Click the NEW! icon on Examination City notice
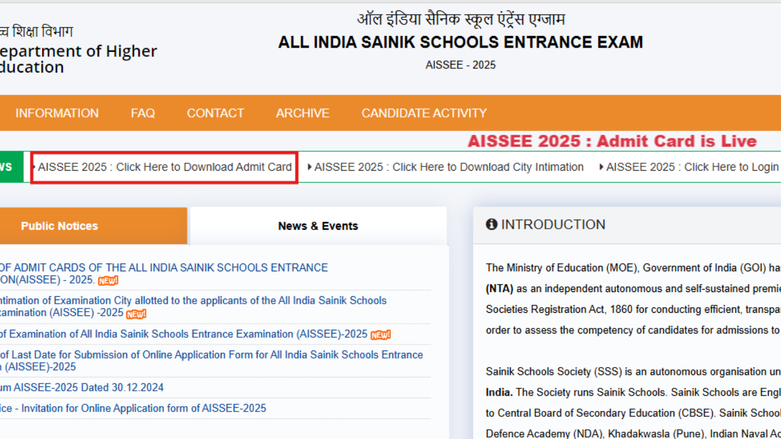Viewport: 781px width, 439px height. [135, 314]
